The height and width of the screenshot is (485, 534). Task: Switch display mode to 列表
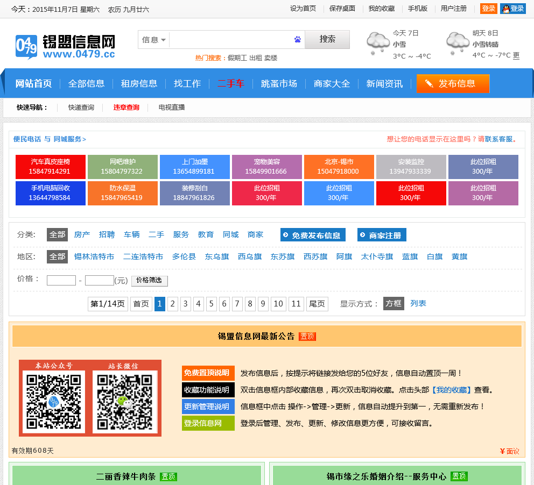418,303
